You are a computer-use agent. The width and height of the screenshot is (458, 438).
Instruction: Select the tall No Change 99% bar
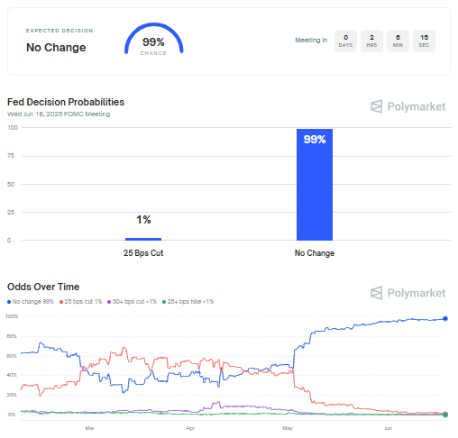[x=315, y=185]
